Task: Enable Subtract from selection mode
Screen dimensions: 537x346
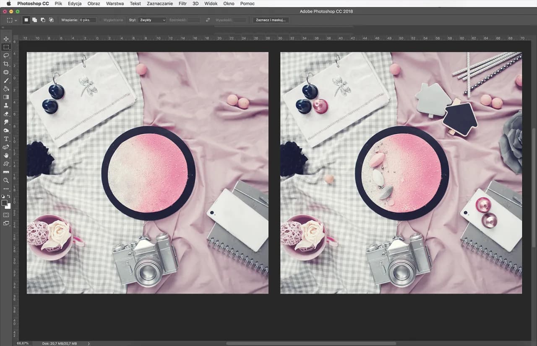Action: (x=42, y=20)
